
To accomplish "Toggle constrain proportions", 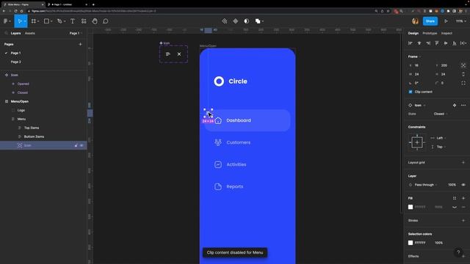I will tap(463, 74).
